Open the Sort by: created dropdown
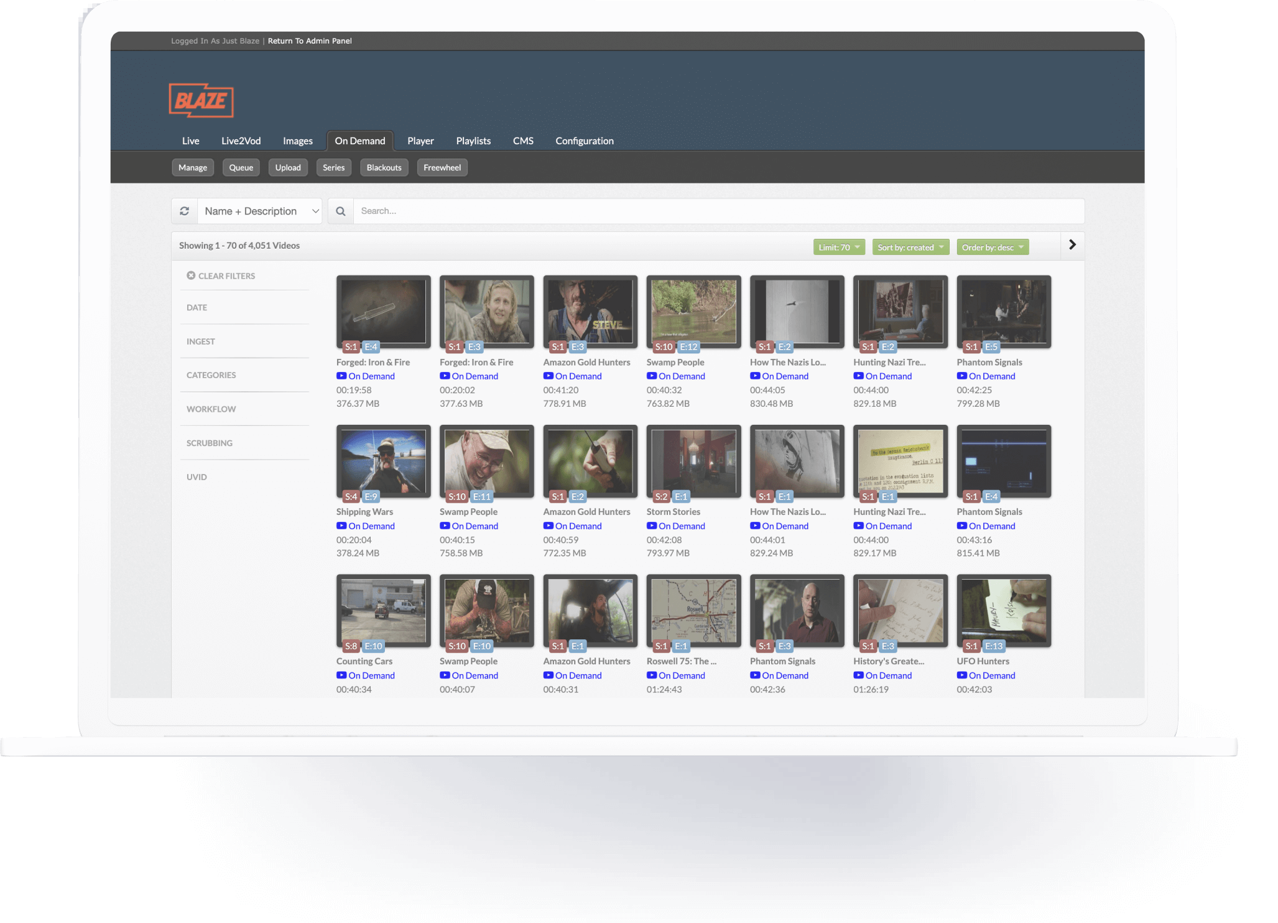Image resolution: width=1278 pixels, height=923 pixels. pyautogui.click(x=910, y=248)
